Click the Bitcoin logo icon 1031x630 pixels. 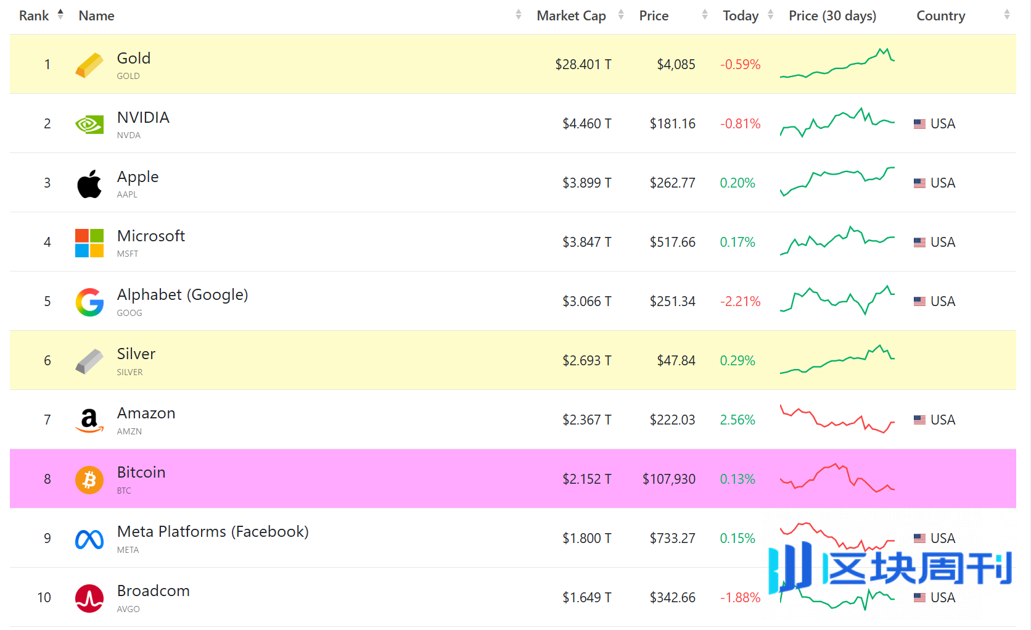(89, 479)
